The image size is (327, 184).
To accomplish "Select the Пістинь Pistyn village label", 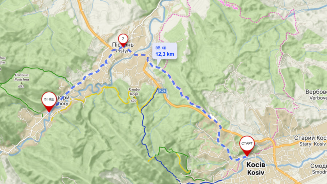I will [x=123, y=47].
